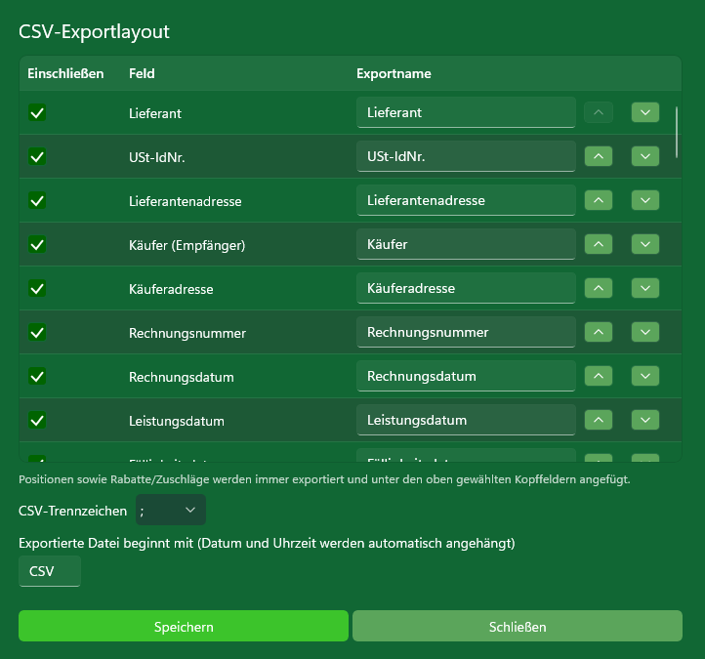Click the Lieferantenadresse field label
The width and height of the screenshot is (705, 659).
tap(186, 201)
